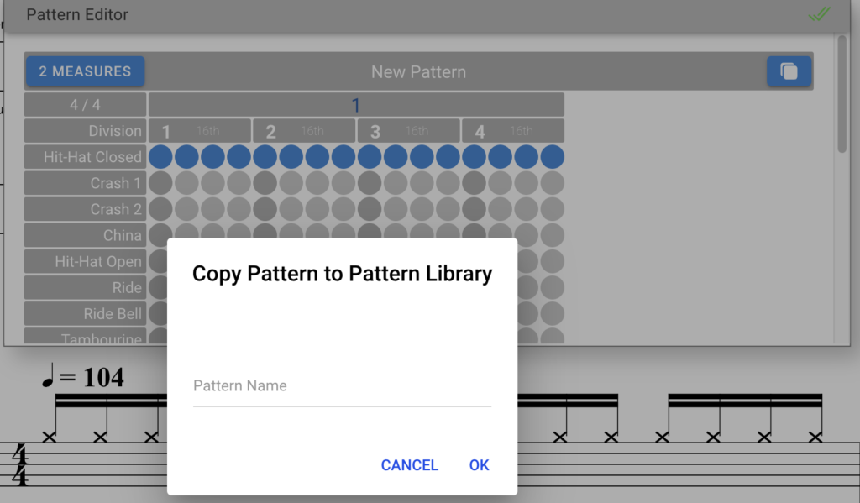Open beat 1 16th division selector
This screenshot has height=503, width=860.
[x=200, y=131]
